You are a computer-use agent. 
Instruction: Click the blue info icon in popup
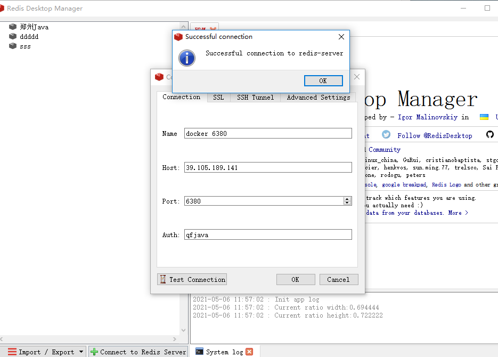click(187, 58)
